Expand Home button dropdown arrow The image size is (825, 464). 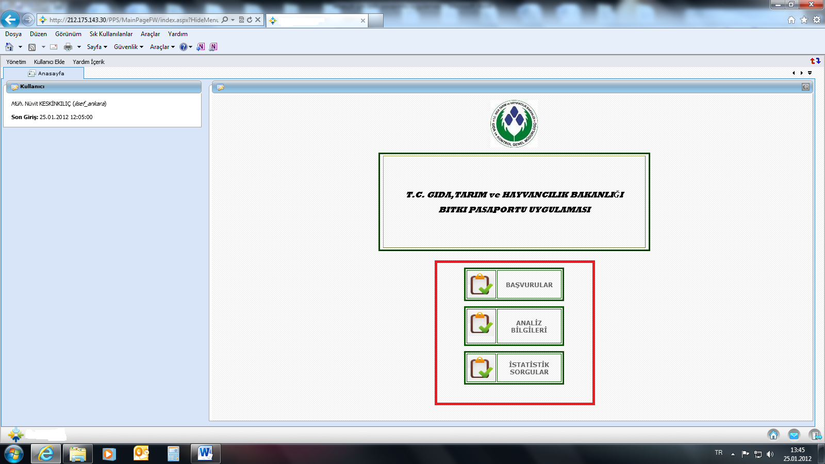20,47
